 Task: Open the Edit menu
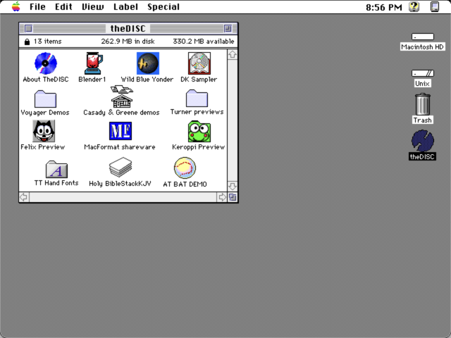coord(63,6)
